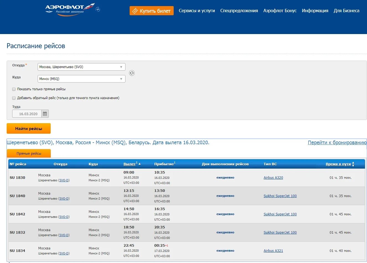Click SVO-D terminal link for SU 1840
This screenshot has width=367, height=263.
pyautogui.click(x=64, y=198)
